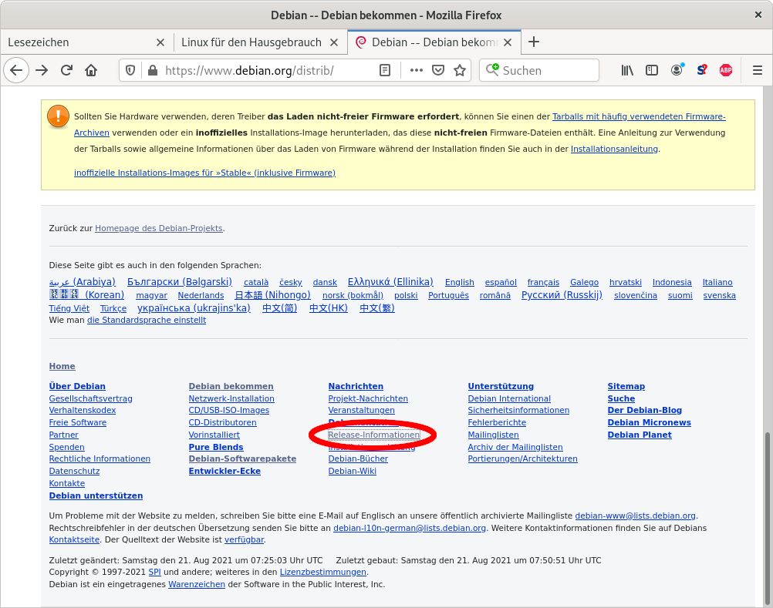Viewport: 773px width, 608px height.
Task: Open the Kontaktseite link
Action: (74, 539)
